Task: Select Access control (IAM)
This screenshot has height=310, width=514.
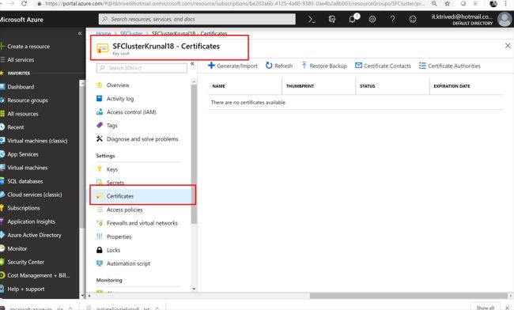Action: click(x=131, y=112)
